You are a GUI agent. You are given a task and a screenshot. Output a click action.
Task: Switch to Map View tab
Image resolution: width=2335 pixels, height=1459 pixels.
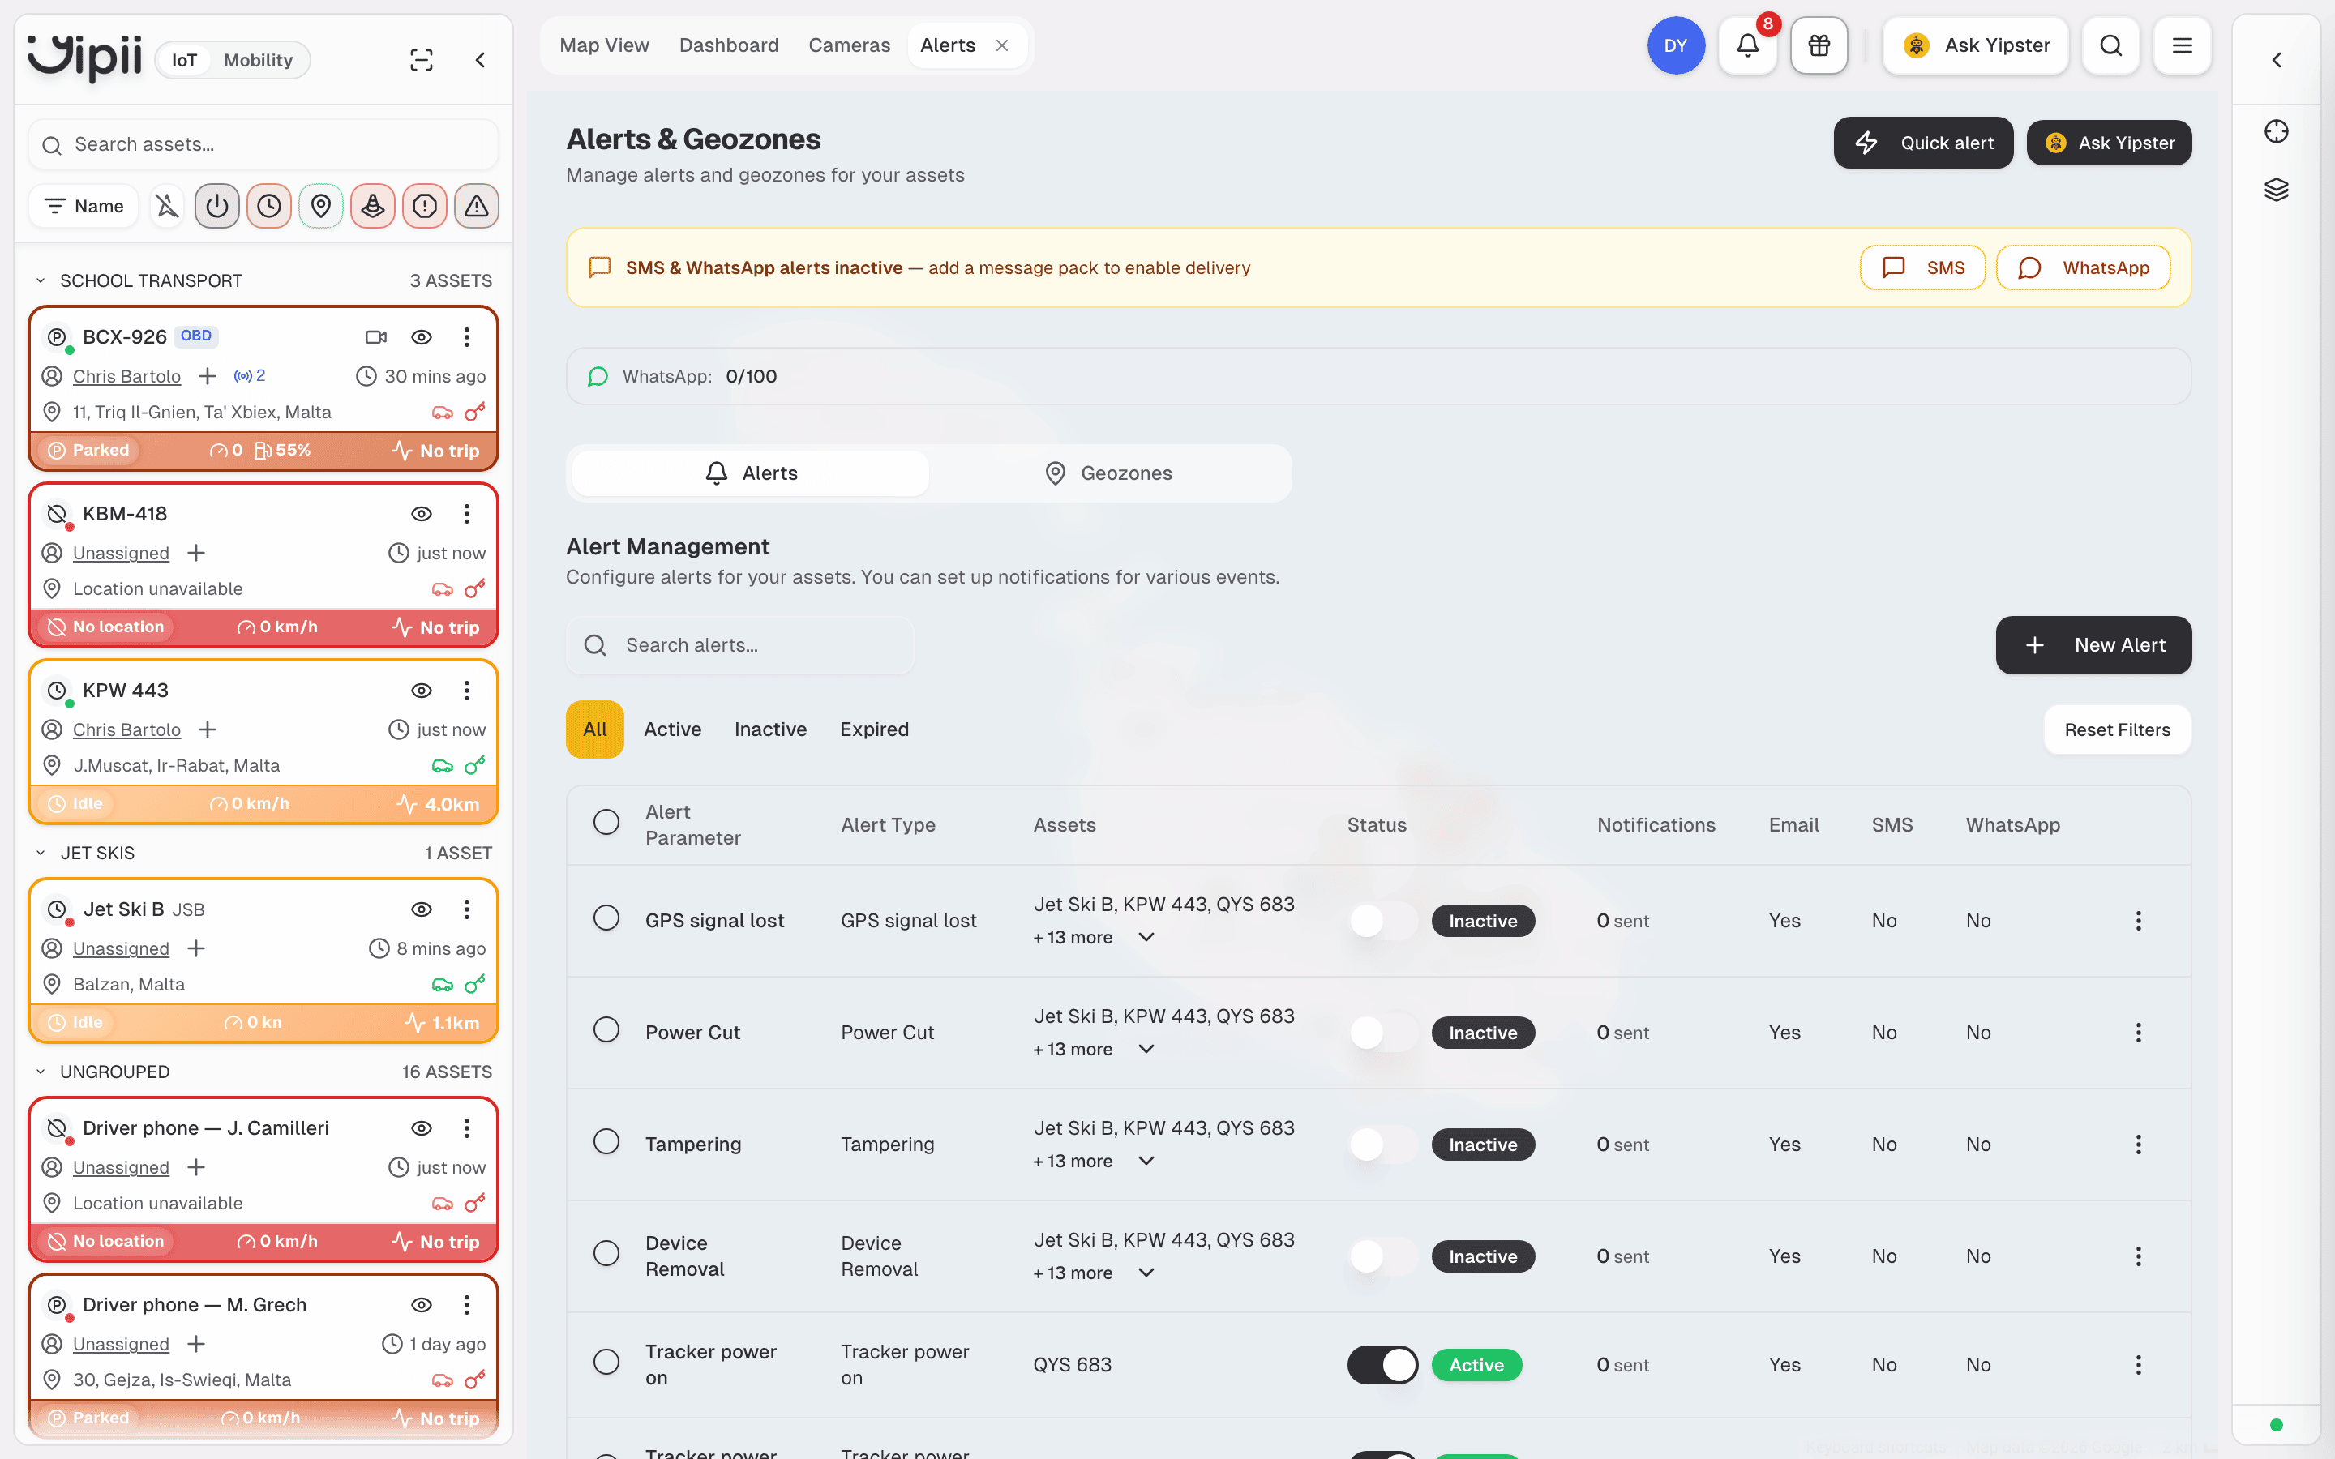[604, 45]
